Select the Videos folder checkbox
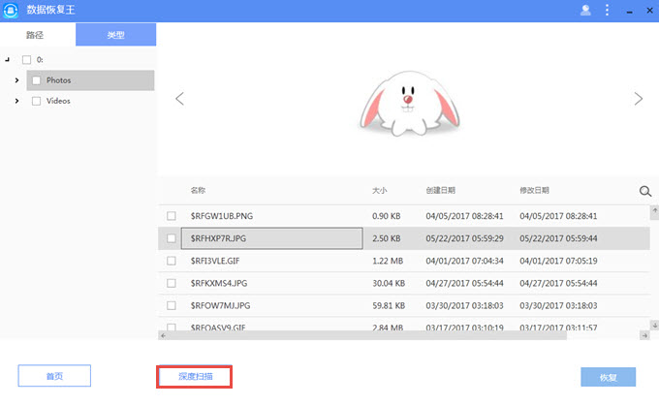 pyautogui.click(x=37, y=101)
